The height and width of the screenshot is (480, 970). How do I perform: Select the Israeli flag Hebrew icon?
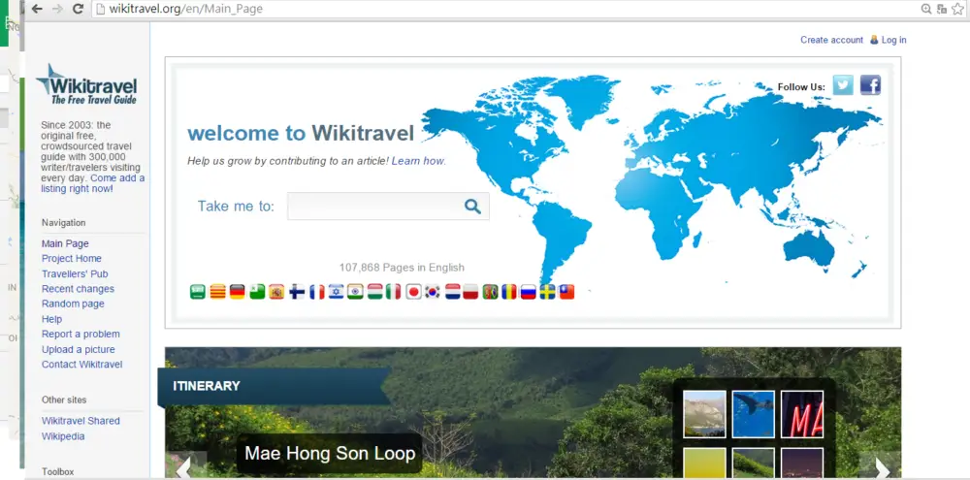336,291
